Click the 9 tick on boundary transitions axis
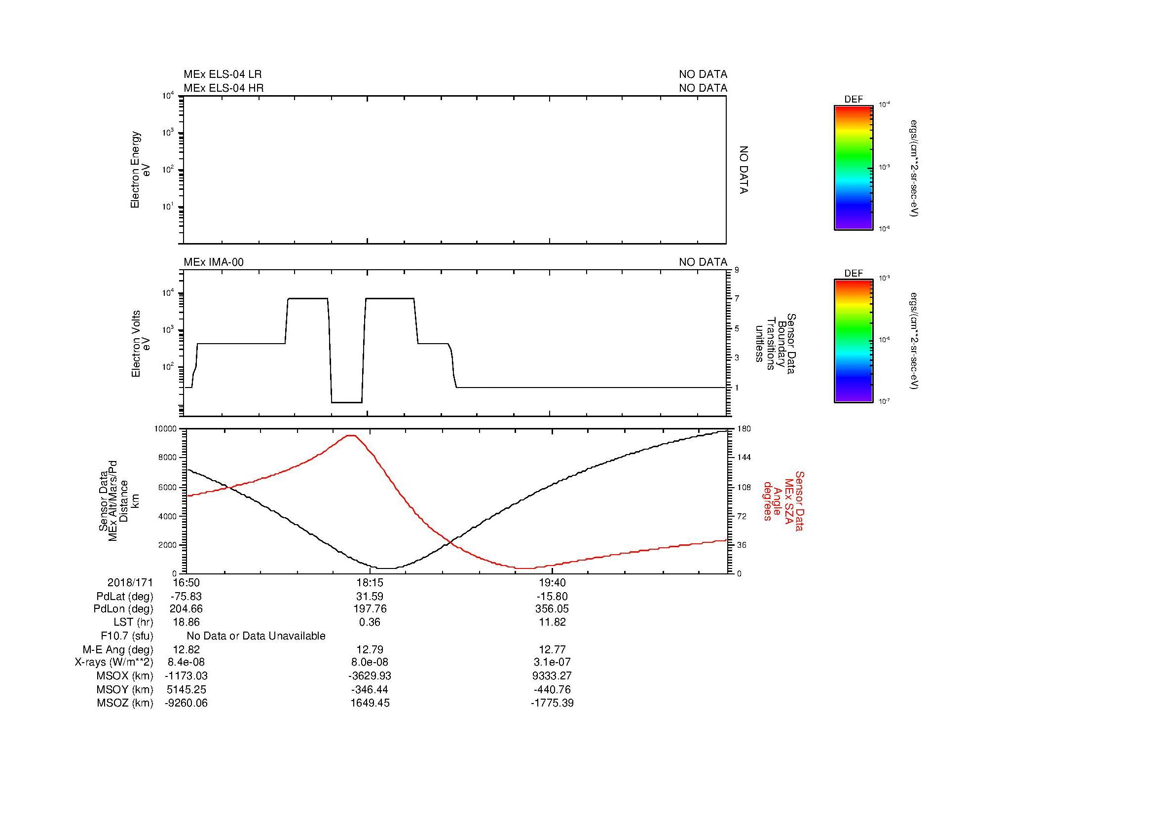The height and width of the screenshot is (815, 1154). click(x=737, y=270)
